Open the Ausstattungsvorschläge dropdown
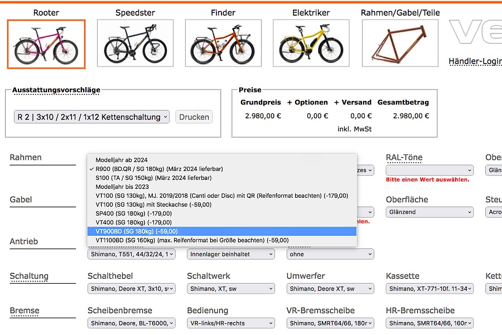502x335 pixels. (91, 117)
